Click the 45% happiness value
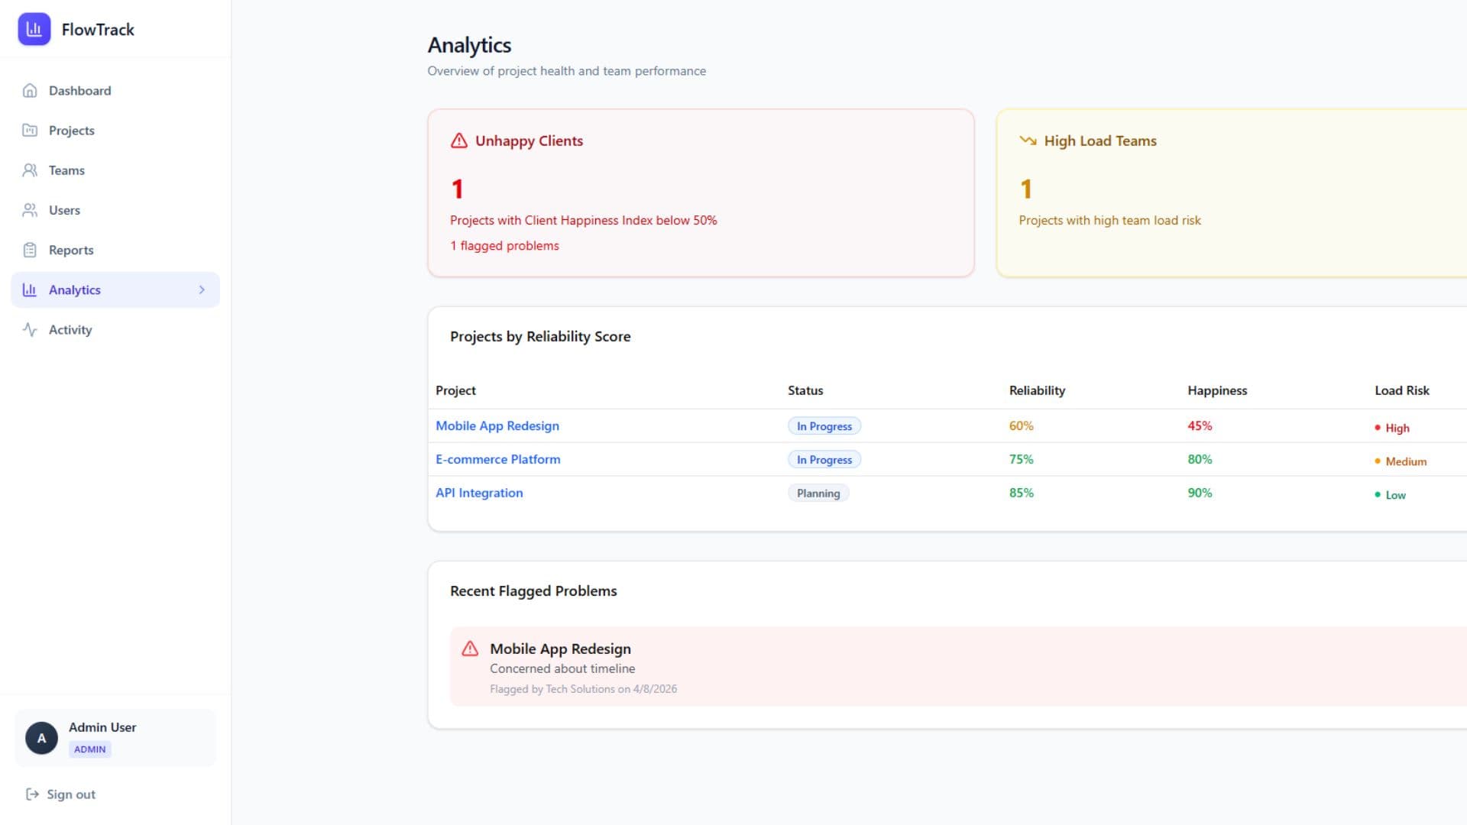1467x825 pixels. pos(1200,425)
